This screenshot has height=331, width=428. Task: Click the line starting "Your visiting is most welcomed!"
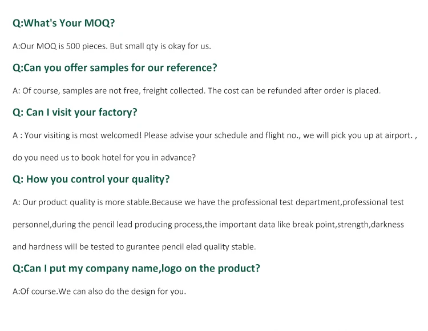(215, 135)
